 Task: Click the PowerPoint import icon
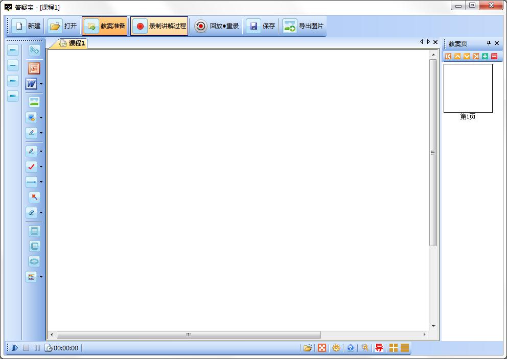(x=34, y=68)
